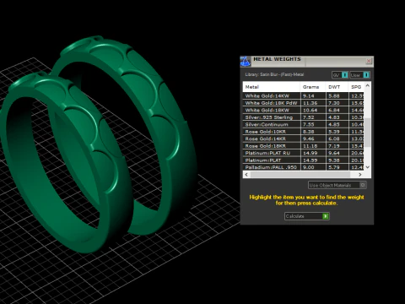Sort by the Grams column header
This screenshot has height=304, width=405.
point(313,87)
